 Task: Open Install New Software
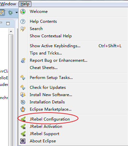51,95
